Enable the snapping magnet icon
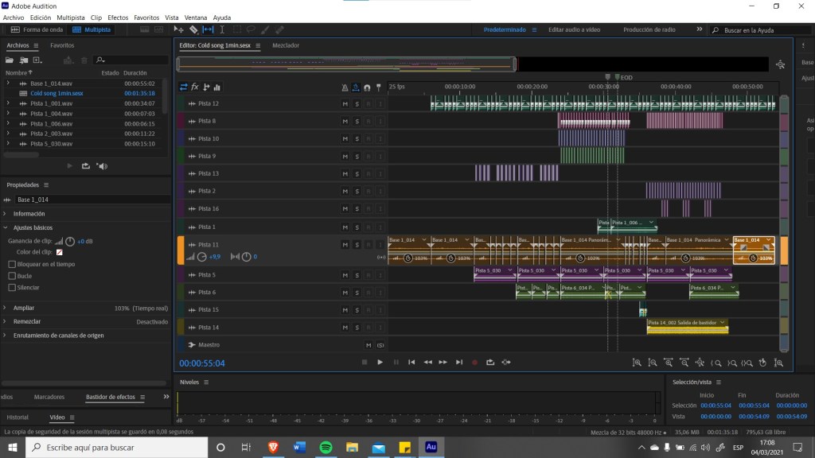 click(x=367, y=87)
